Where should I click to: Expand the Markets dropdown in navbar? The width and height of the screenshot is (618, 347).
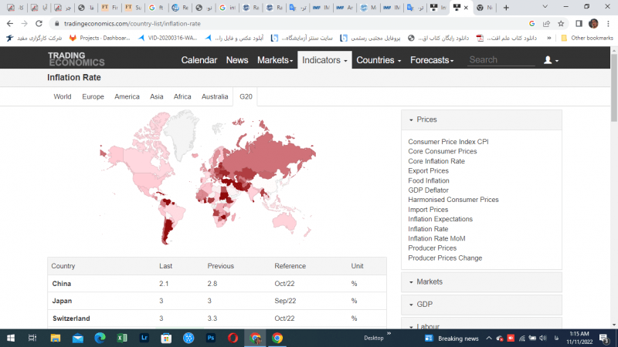click(x=275, y=60)
